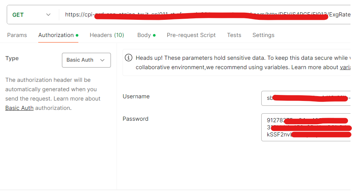Open the GET method dropdown
This screenshot has width=352, height=191.
click(32, 15)
